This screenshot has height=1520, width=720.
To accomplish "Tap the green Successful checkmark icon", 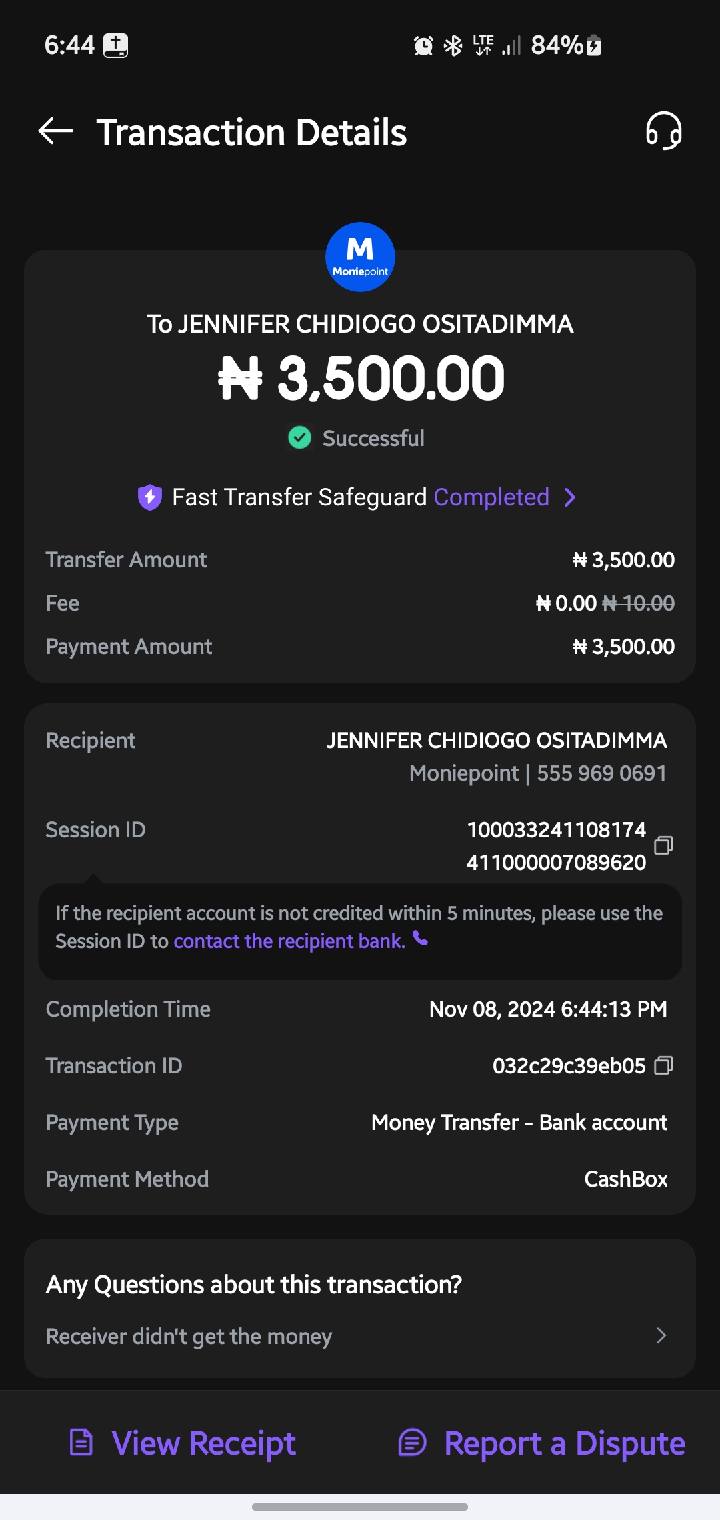I will (x=300, y=438).
